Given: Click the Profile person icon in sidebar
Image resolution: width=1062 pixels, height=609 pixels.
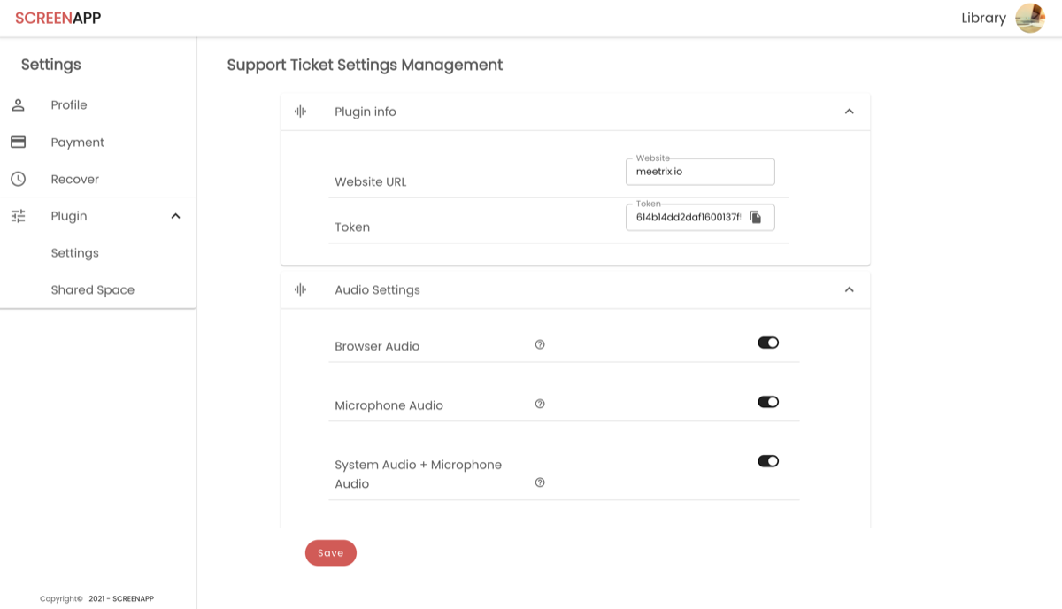Looking at the screenshot, I should [18, 104].
